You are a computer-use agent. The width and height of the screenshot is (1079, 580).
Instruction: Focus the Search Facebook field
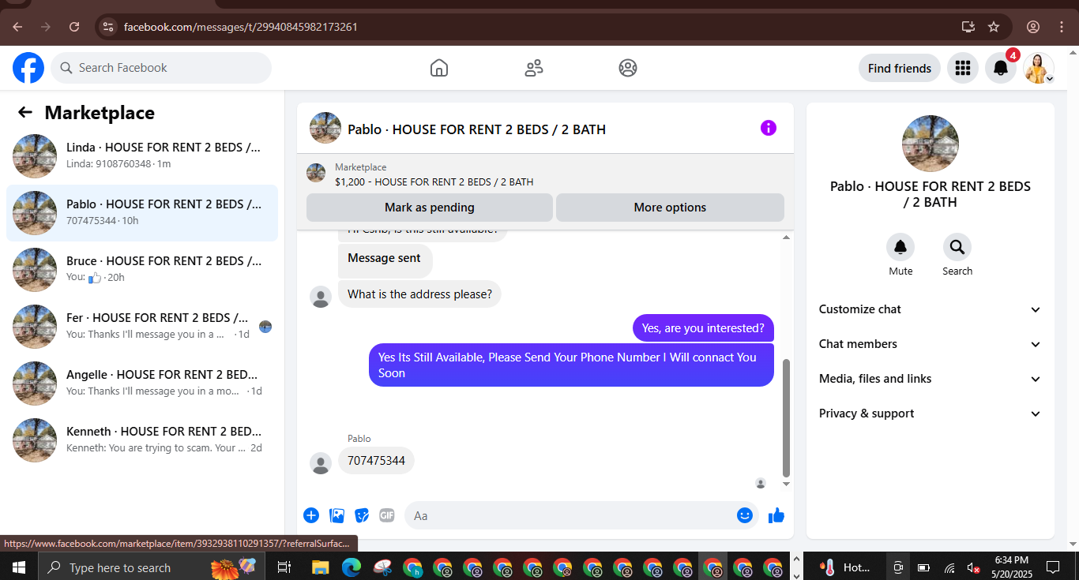point(161,68)
